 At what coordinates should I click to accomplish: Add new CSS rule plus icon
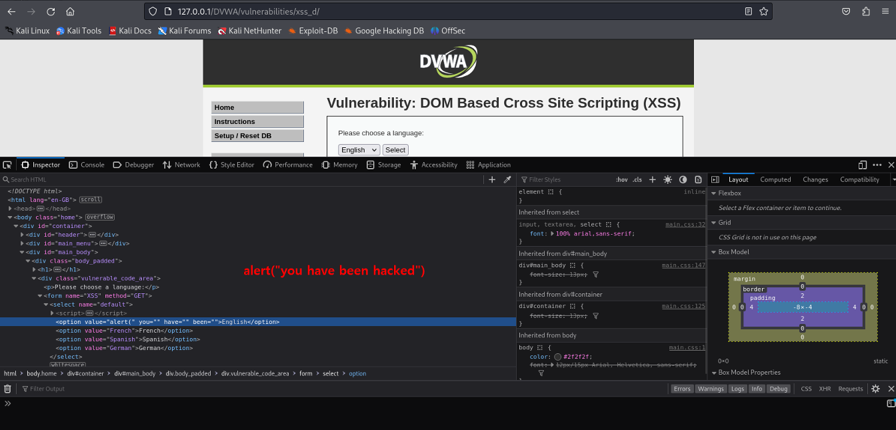click(653, 179)
